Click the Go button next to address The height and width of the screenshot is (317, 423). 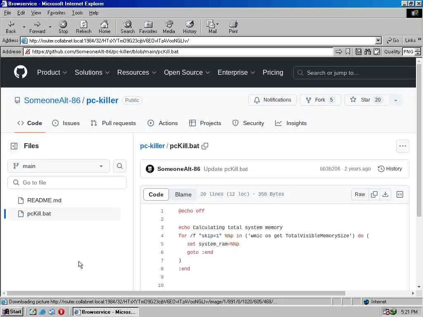[x=393, y=40]
